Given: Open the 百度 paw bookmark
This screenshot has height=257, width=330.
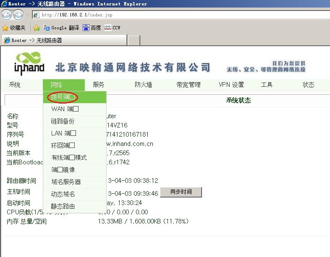Looking at the screenshot, I should coord(92,28).
